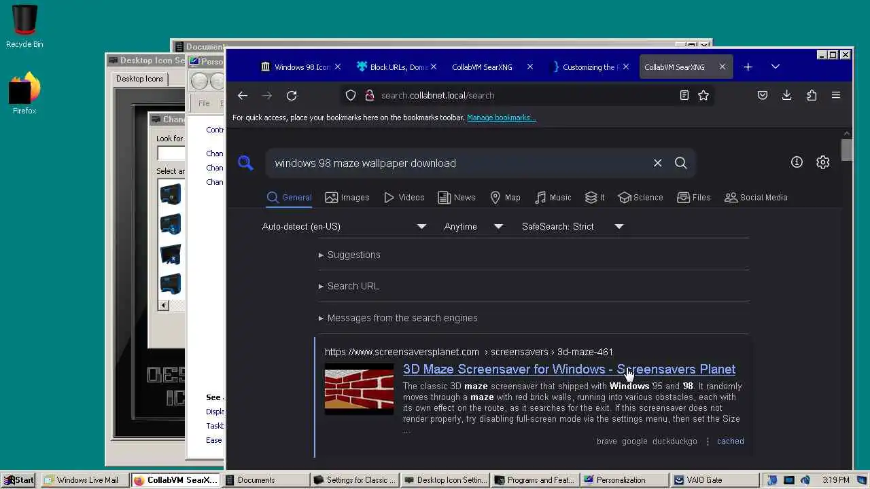Click the SearXNG logo magnifier icon
Image resolution: width=870 pixels, height=489 pixels.
pyautogui.click(x=245, y=163)
